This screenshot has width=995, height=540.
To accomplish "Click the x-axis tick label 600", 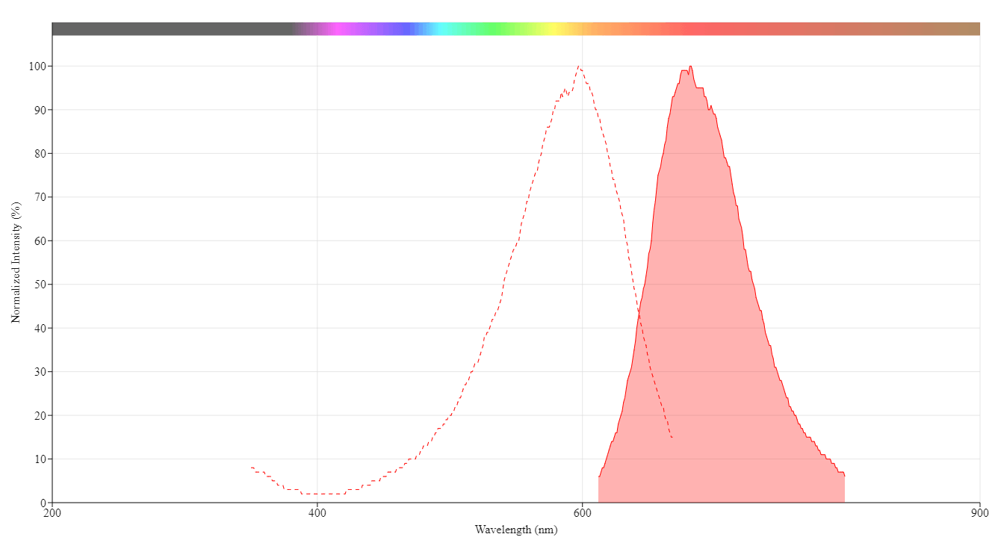I will click(x=582, y=512).
